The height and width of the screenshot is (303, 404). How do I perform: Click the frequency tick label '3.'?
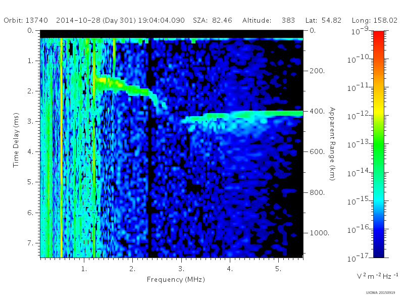pos(181,269)
